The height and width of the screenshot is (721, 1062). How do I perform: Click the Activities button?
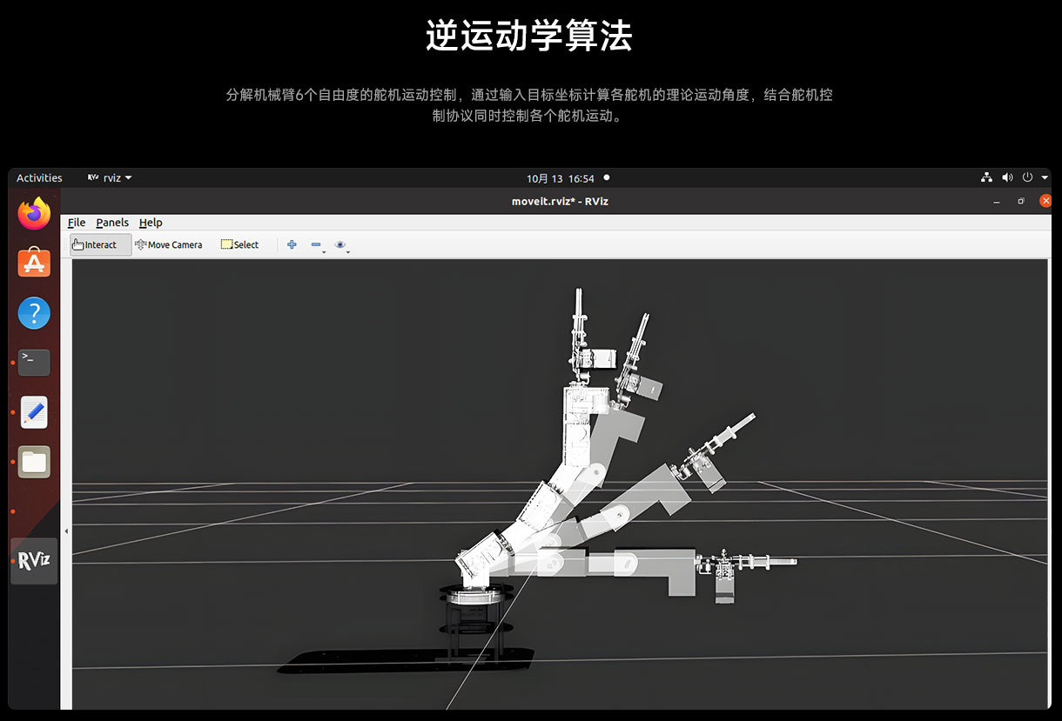coord(39,178)
